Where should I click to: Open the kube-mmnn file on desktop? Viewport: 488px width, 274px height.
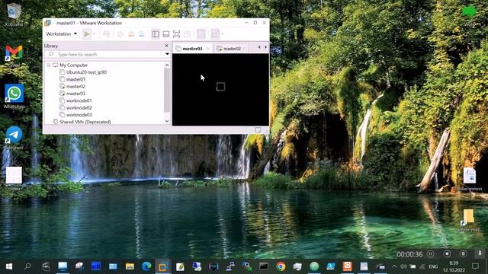(x=470, y=179)
